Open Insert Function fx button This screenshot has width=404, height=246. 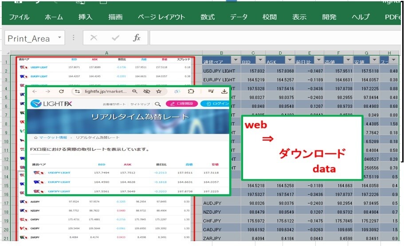point(137,38)
